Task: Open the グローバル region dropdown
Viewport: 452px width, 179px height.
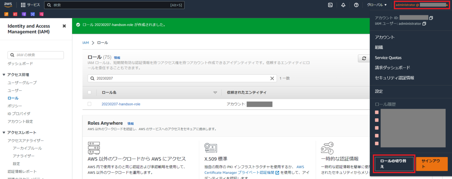Action: (x=377, y=5)
